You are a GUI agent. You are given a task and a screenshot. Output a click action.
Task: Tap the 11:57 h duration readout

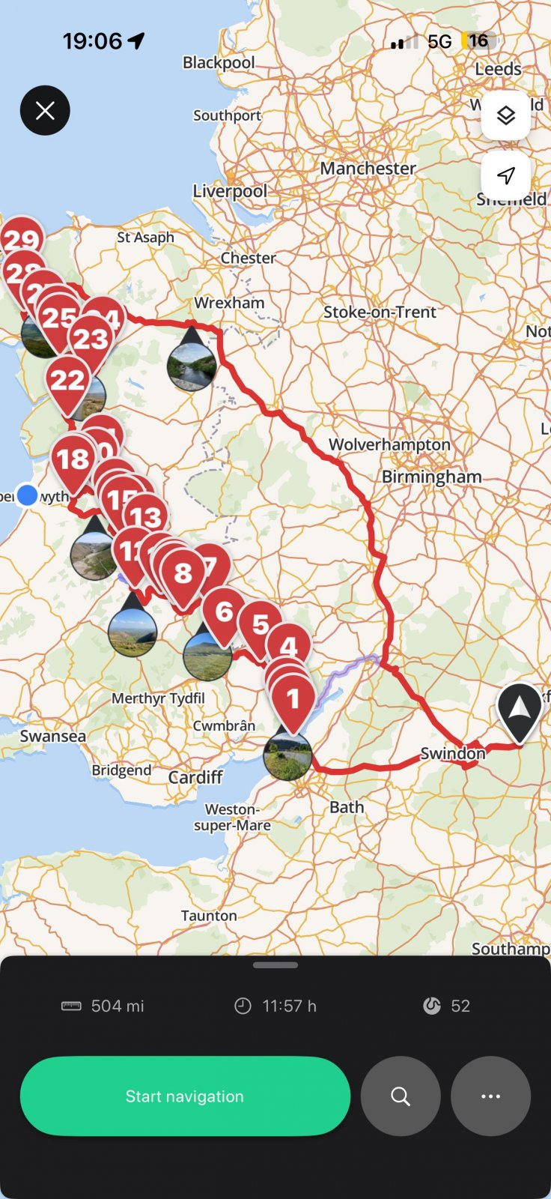tap(275, 1006)
